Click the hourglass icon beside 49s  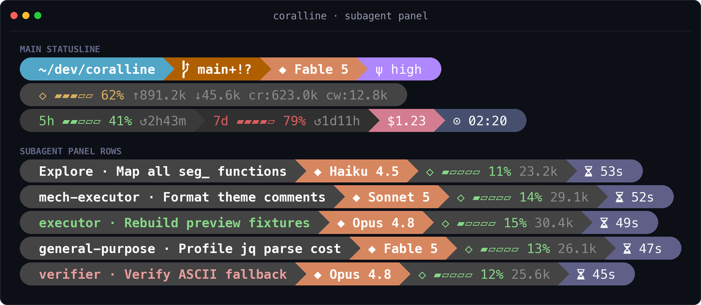tap(603, 223)
